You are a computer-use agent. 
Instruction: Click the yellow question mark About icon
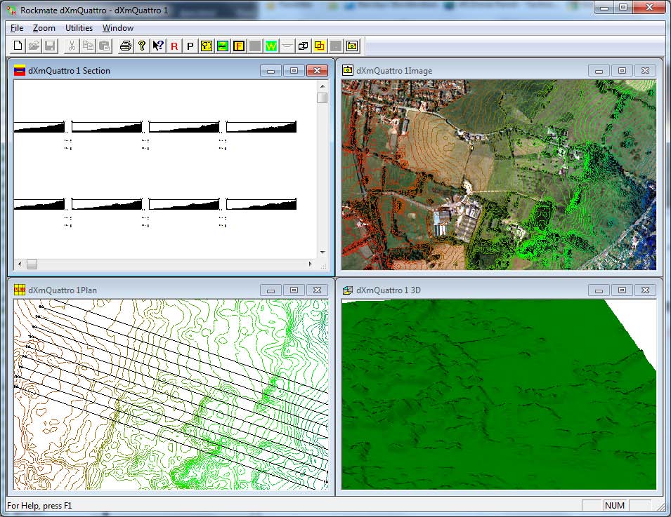click(141, 46)
